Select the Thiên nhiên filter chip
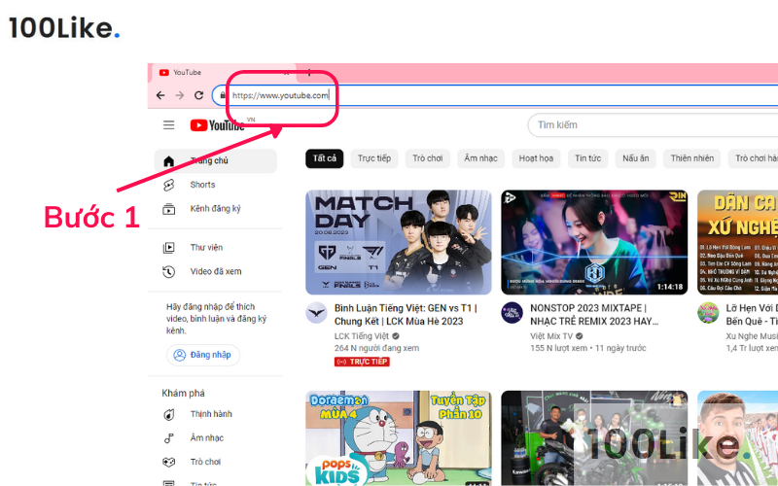Image resolution: width=778 pixels, height=486 pixels. pos(692,158)
